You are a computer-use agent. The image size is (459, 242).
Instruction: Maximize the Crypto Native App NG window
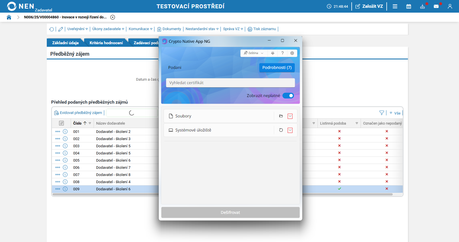pyautogui.click(x=282, y=41)
